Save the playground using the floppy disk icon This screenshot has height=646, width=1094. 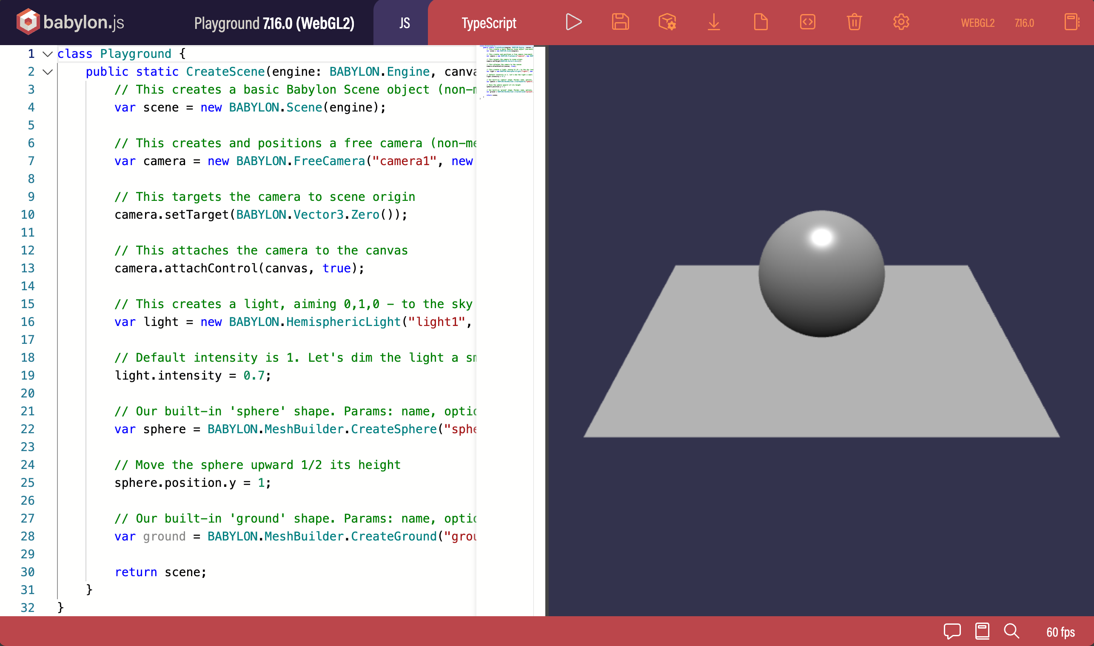coord(620,22)
